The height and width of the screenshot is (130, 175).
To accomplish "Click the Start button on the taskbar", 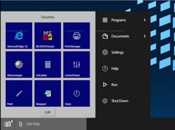I will click(8, 124).
